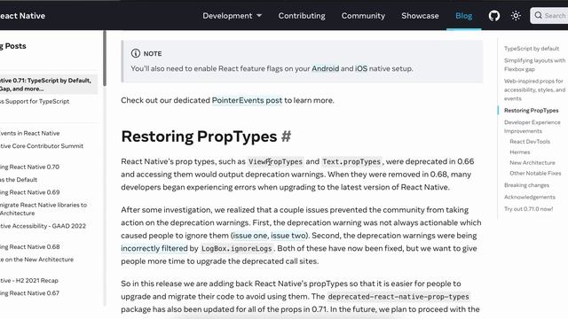Click the NOTE info icon
This screenshot has height=319, width=568.
136,53
